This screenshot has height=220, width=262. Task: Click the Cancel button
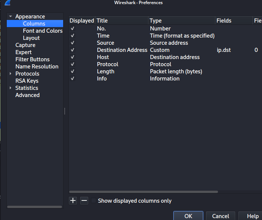coord(220,216)
